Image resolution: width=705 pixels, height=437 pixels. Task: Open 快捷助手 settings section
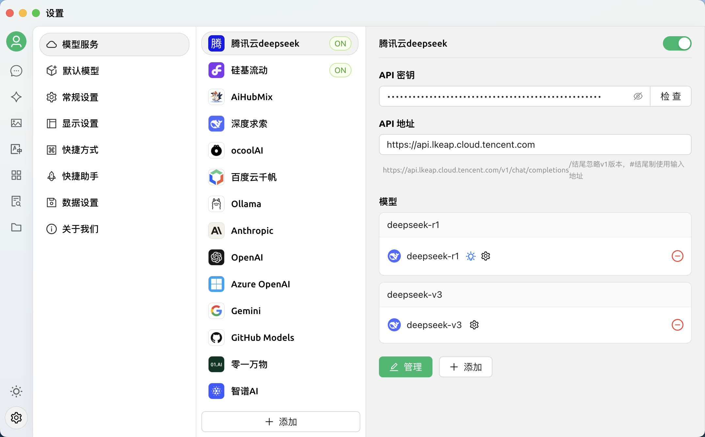[x=114, y=176]
